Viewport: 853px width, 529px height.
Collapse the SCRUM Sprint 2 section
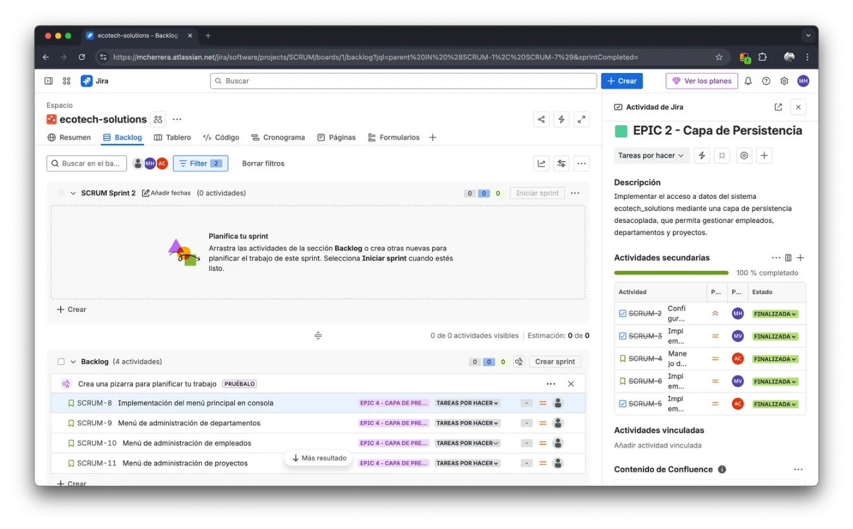[73, 193]
